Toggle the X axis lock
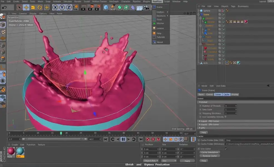The width and height of the screenshot is (274, 167). coord(55,8)
